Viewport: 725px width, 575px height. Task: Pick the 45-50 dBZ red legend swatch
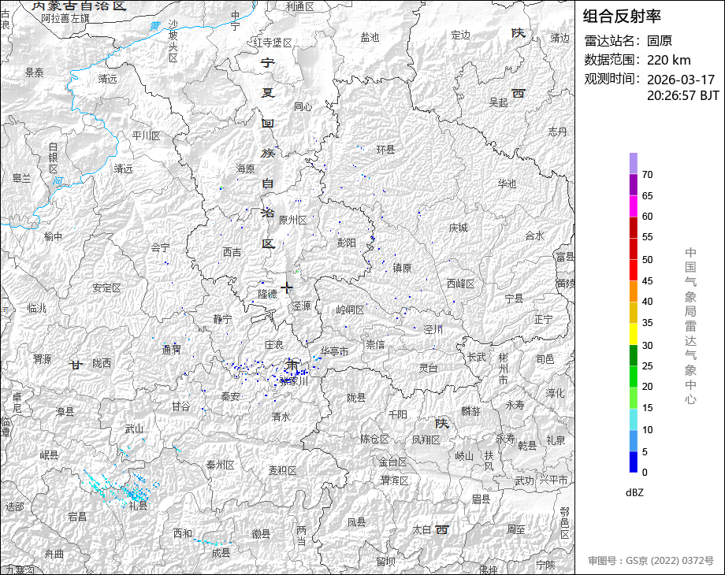pyautogui.click(x=634, y=270)
